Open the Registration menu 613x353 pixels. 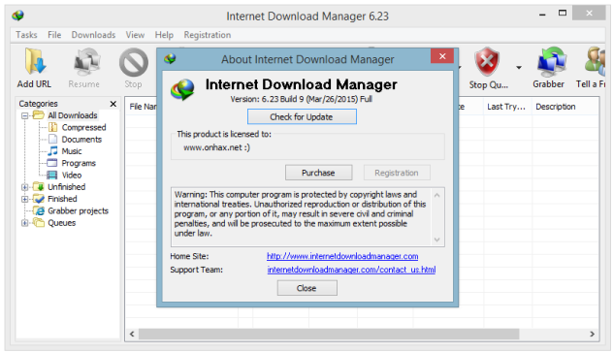click(x=208, y=35)
